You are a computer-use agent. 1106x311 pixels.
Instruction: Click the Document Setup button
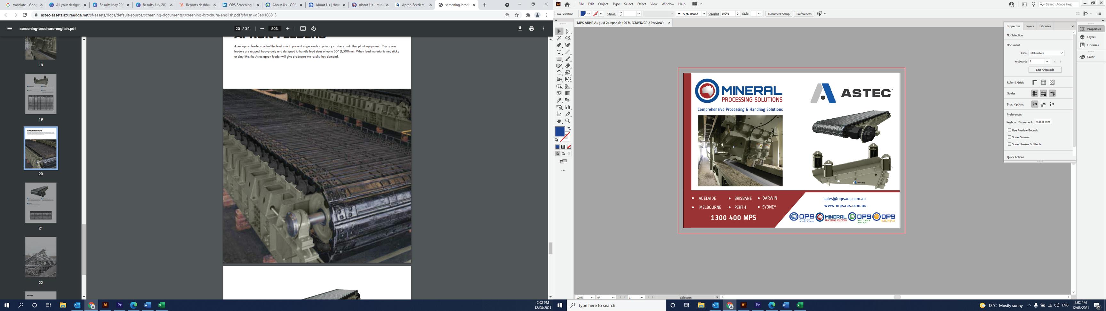pyautogui.click(x=779, y=14)
